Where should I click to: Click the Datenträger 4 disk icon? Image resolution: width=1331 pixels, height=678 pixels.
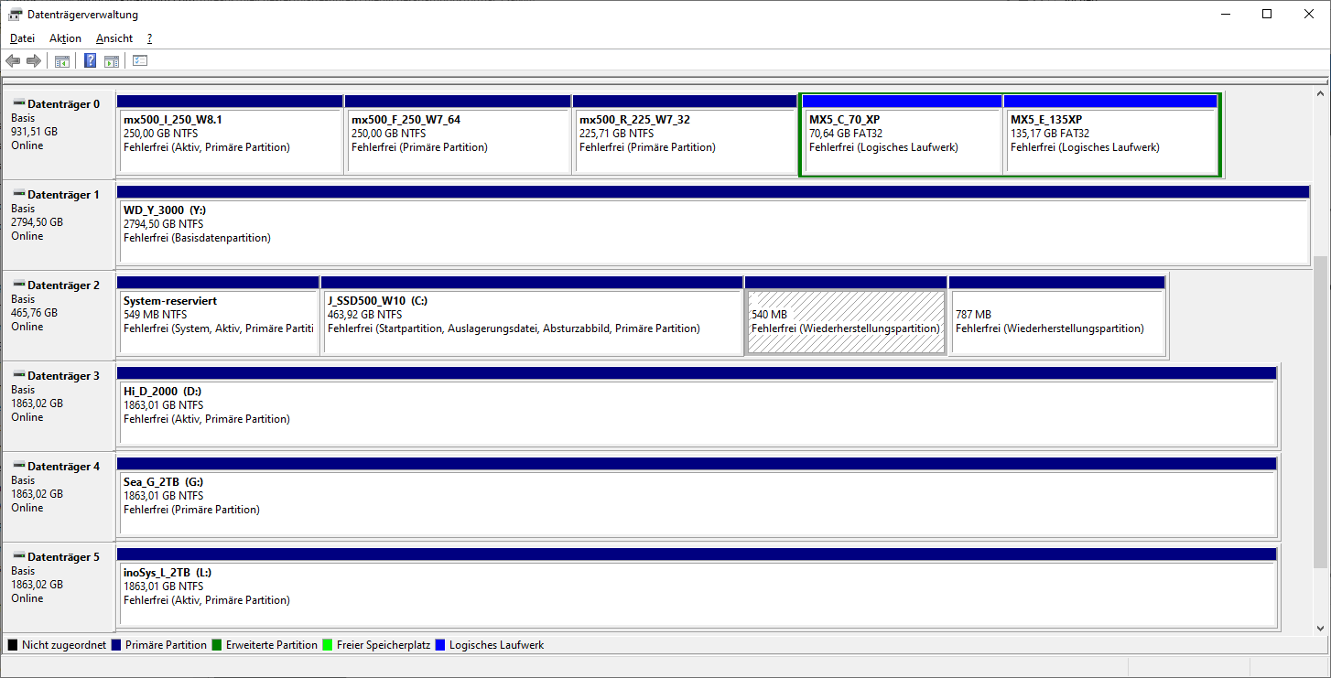coord(18,466)
